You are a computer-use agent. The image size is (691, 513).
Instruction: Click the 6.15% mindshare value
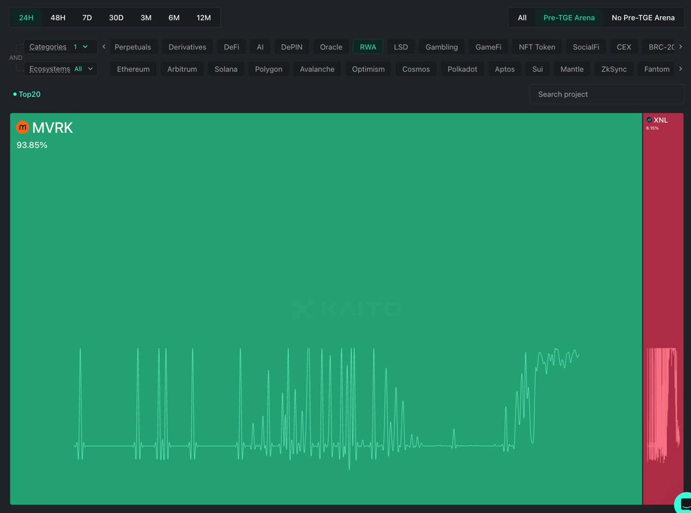[x=652, y=128]
